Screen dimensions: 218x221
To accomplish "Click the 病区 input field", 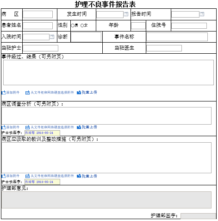I will click(38, 14).
